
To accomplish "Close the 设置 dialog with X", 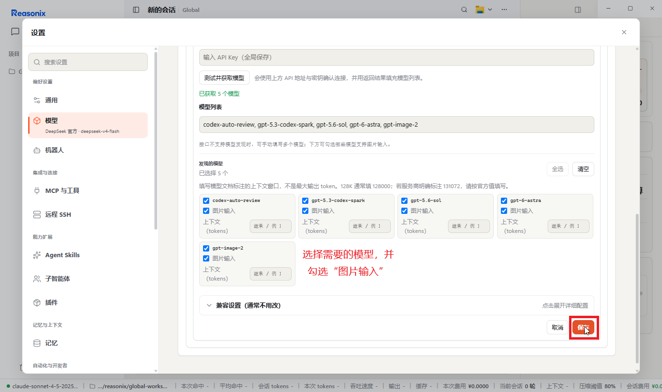I will click(x=624, y=32).
